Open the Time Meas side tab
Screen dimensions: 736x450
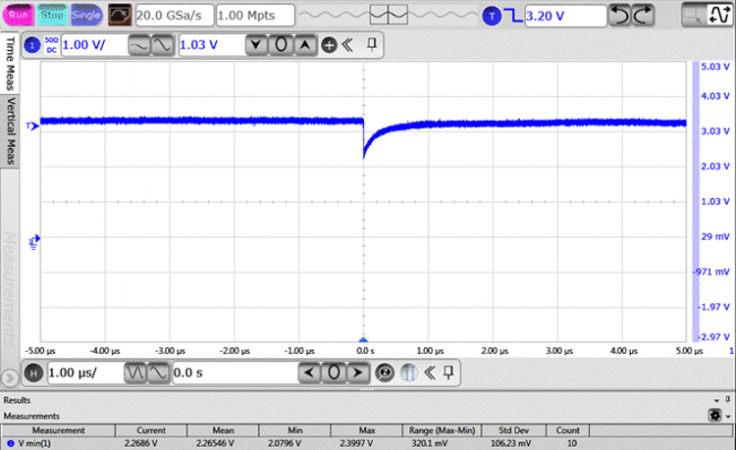click(10, 64)
